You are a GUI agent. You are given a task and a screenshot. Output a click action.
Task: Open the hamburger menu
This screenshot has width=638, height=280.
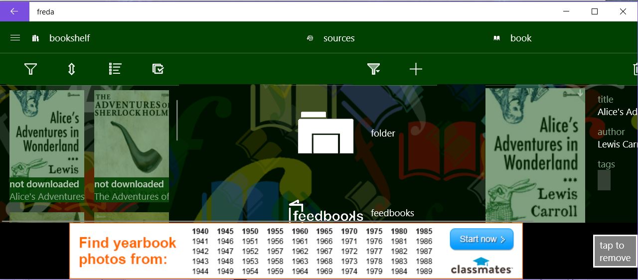[15, 38]
